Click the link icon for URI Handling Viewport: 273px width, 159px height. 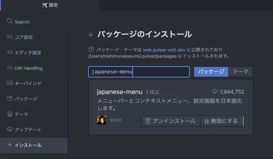[10, 68]
